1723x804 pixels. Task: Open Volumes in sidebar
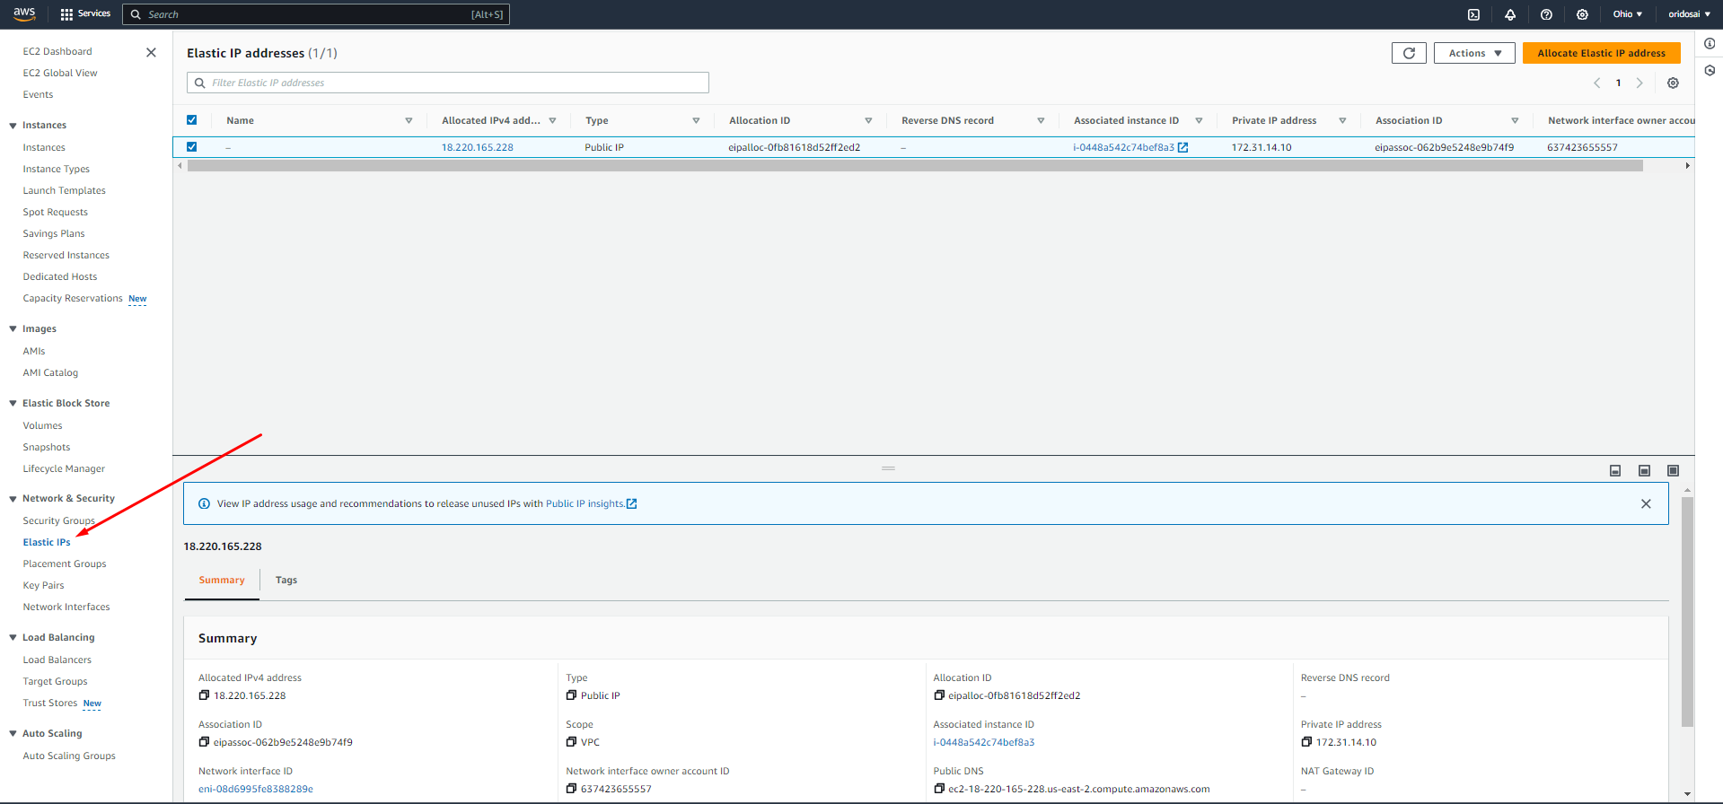pos(42,425)
